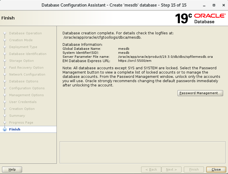Select the Summary step

17,116
